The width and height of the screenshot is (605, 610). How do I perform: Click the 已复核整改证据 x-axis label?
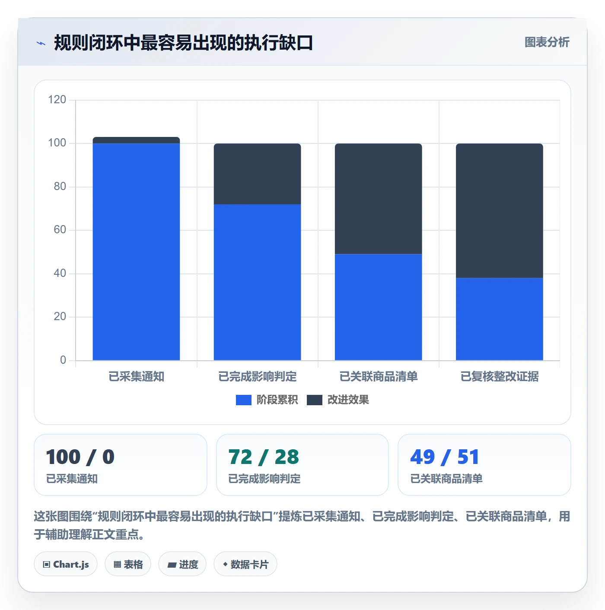coord(499,377)
